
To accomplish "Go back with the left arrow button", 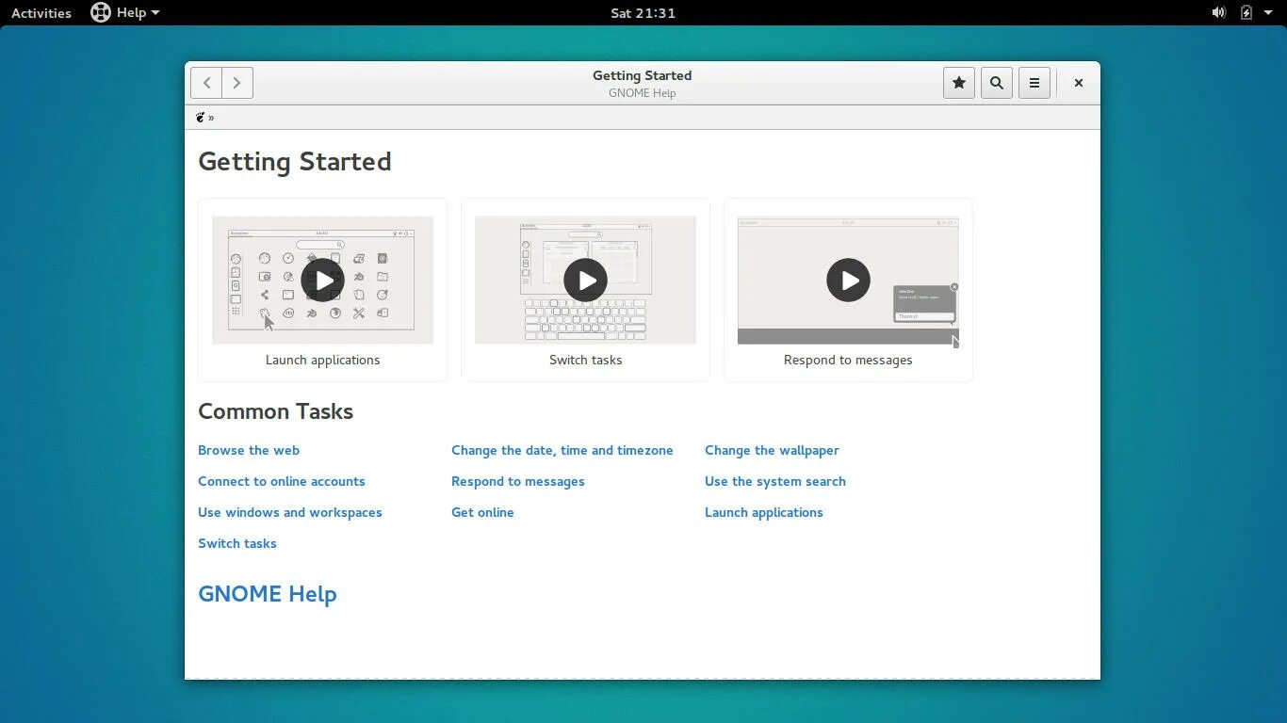I will [206, 83].
